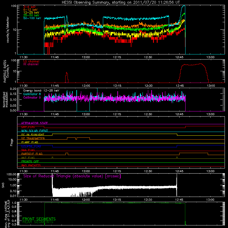Click the Mon. Rate LIVETIME axis label
This screenshot has width=228, height=228.
point(7,214)
